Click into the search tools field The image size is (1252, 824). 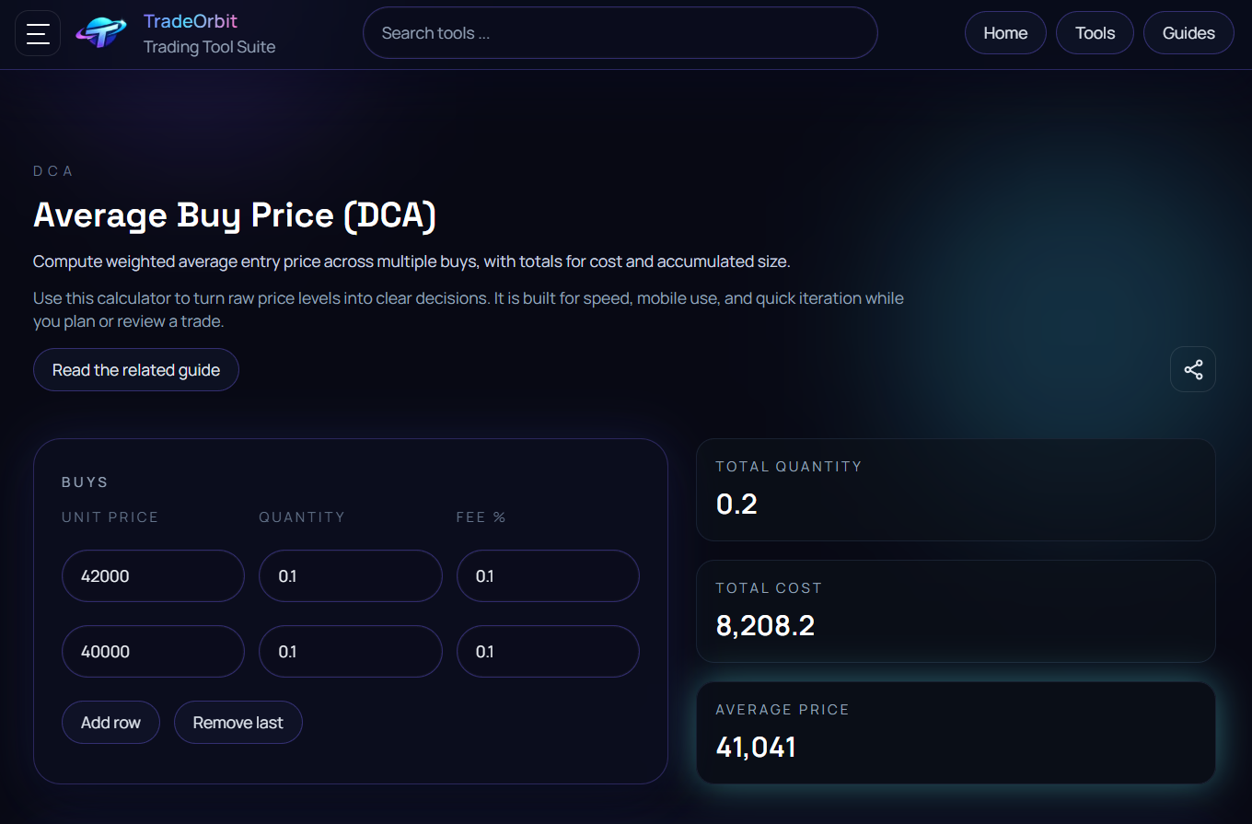pyautogui.click(x=620, y=32)
